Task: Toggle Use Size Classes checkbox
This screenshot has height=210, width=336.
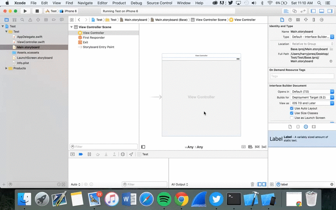Action: (292, 113)
